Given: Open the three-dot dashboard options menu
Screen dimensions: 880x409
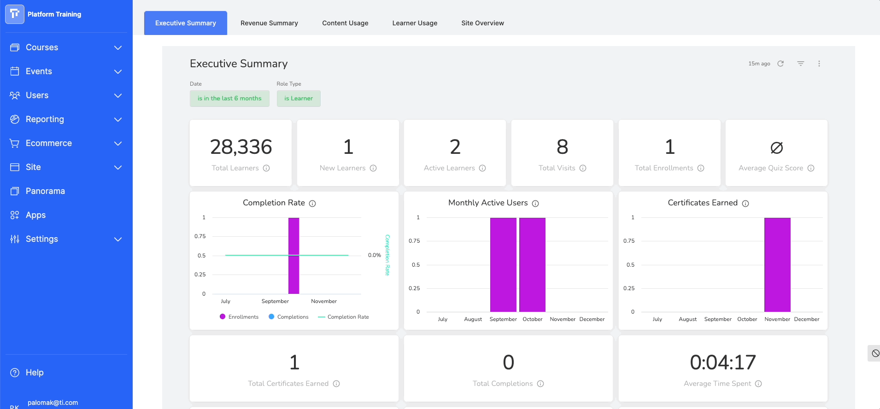Looking at the screenshot, I should (x=819, y=64).
